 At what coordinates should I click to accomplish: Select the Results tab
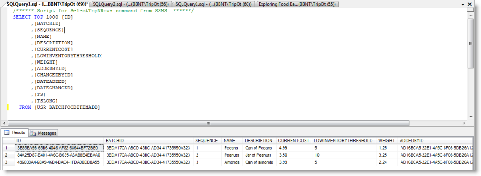pyautogui.click(x=15, y=132)
